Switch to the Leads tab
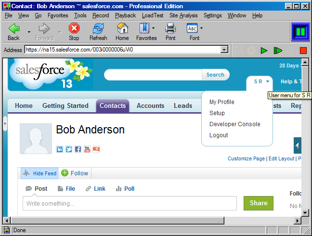The image size is (312, 236). [183, 105]
